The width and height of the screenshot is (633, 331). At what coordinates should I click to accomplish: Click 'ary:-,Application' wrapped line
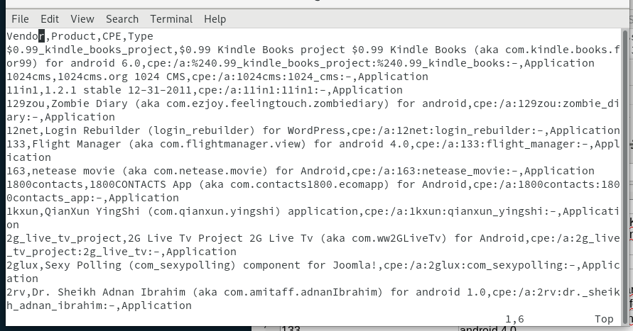(61, 117)
